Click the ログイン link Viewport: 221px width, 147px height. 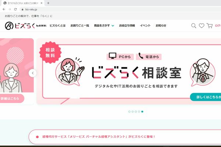click(x=218, y=26)
